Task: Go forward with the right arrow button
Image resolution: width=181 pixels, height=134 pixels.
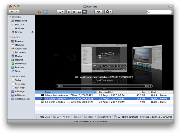Action: (16, 12)
